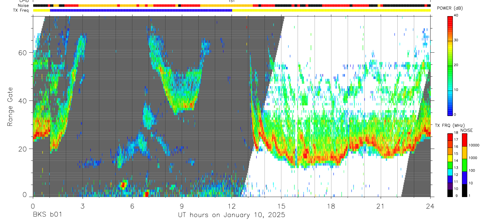Click the '0' tick on power colorbar
The image size is (484, 223).
[x=455, y=114]
